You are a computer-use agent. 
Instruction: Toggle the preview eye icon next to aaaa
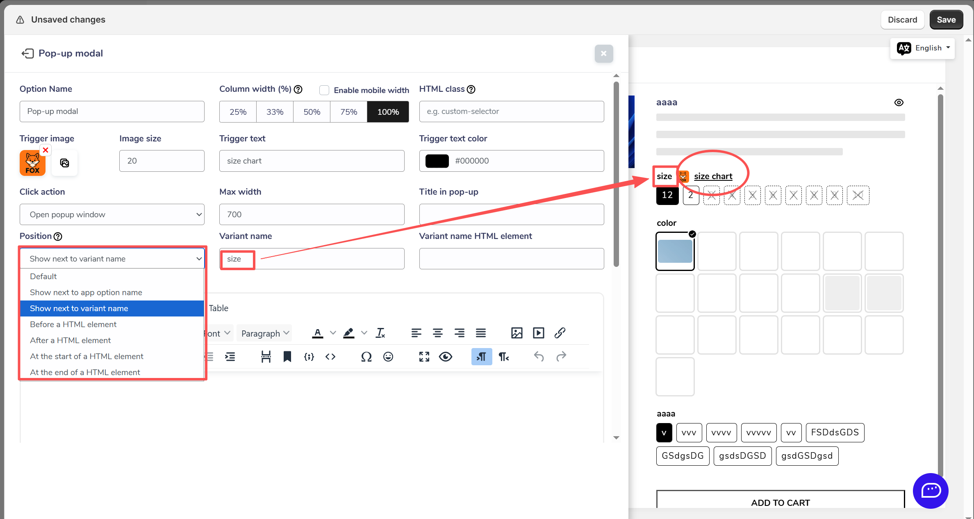(899, 102)
